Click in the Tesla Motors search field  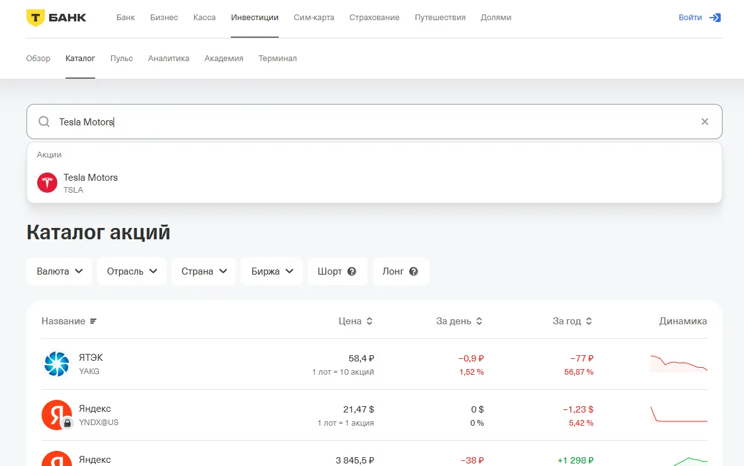click(x=378, y=122)
